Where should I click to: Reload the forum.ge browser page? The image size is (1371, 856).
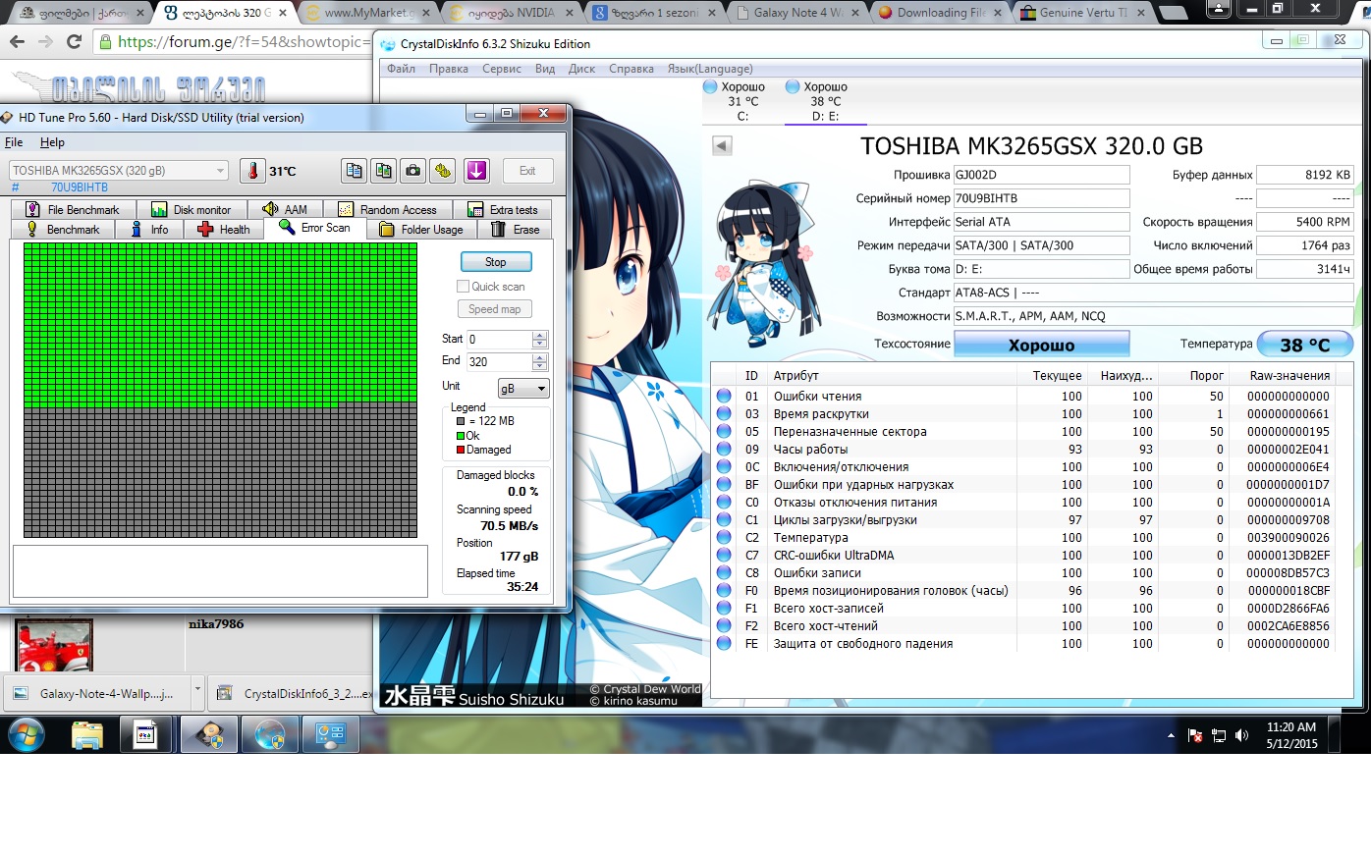74,42
